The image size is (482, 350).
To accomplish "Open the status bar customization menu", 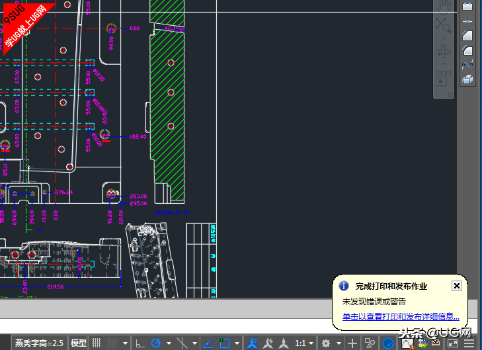I will (469, 343).
